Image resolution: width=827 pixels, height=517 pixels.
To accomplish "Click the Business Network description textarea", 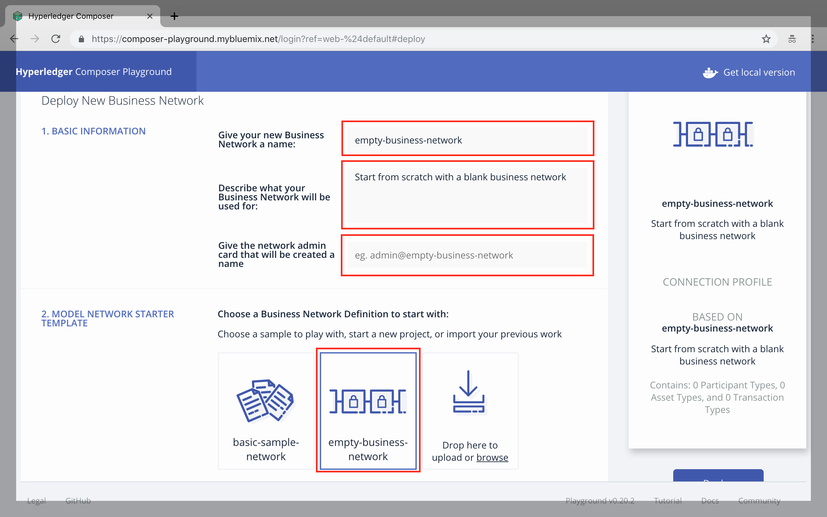I will tap(467, 194).
